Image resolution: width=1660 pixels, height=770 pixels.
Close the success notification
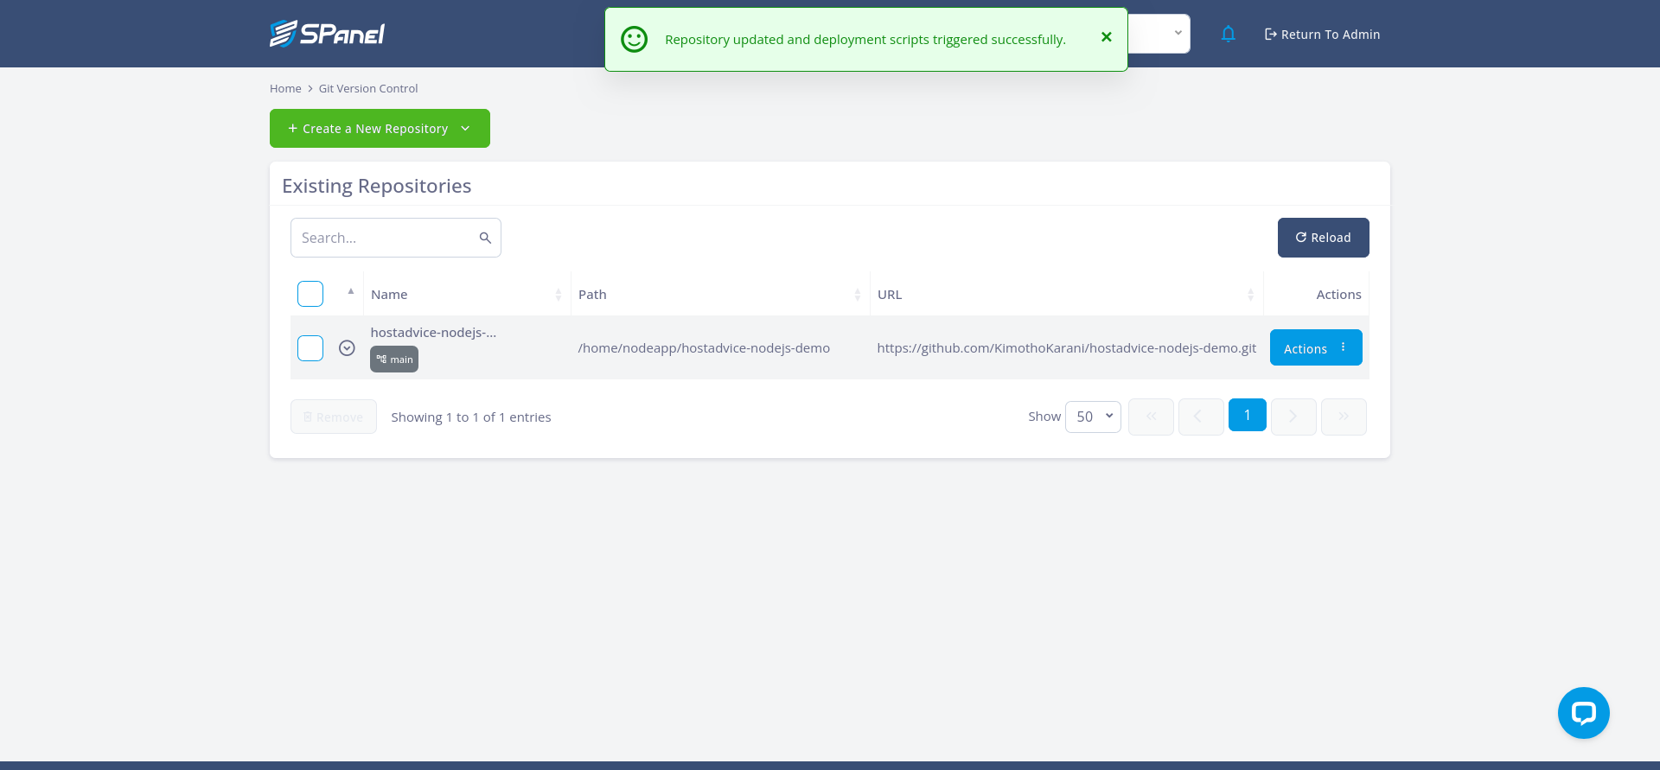(x=1106, y=37)
